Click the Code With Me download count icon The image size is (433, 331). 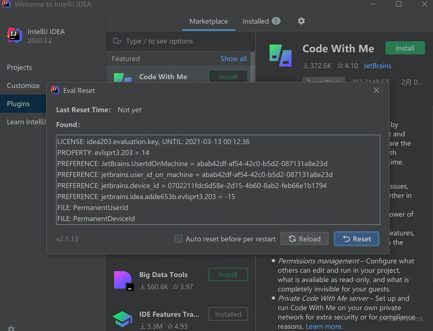306,66
